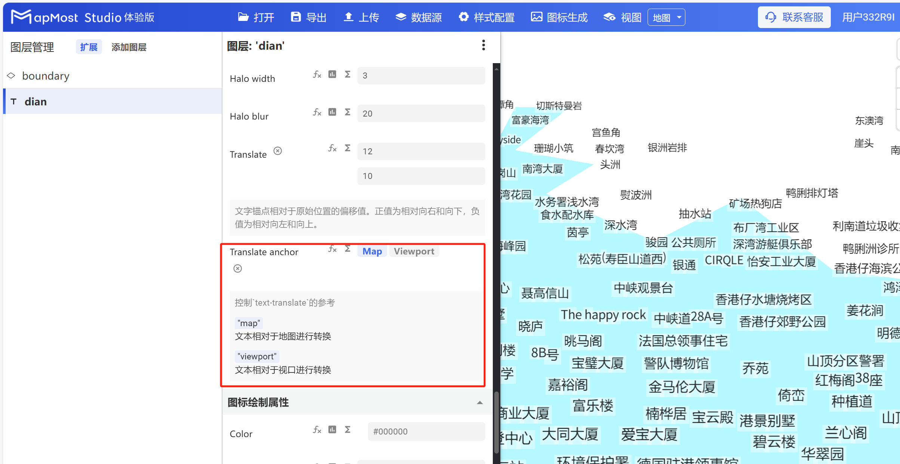The image size is (900, 464).
Task: Switch translate anchor to Viewport
Action: 414,251
